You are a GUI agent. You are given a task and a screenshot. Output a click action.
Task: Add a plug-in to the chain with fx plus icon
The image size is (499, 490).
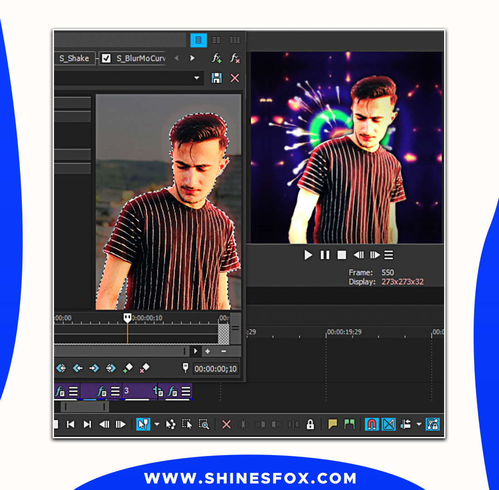(217, 58)
